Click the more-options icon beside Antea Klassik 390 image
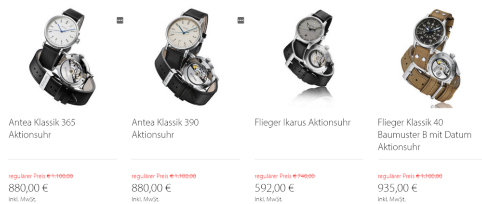Screen dimensions: 482x204 [241, 20]
